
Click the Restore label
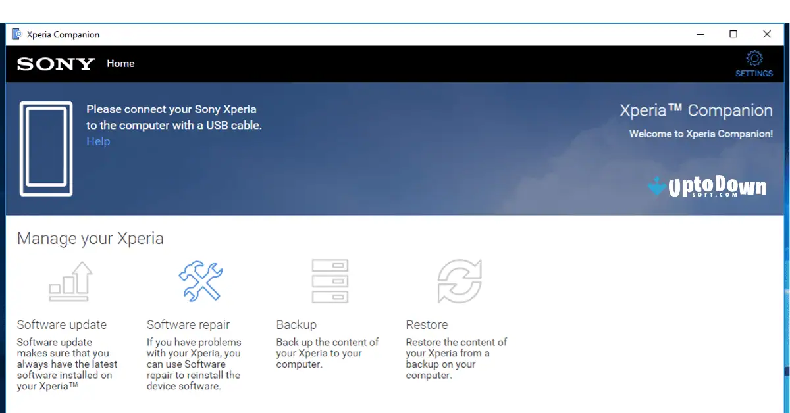pyautogui.click(x=427, y=324)
